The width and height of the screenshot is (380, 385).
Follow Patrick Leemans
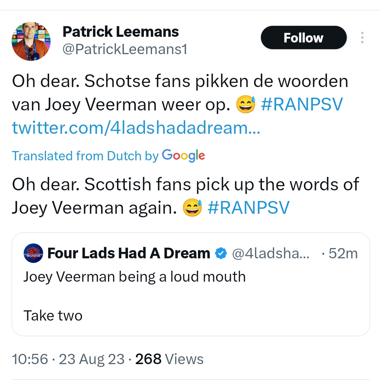coord(303,38)
